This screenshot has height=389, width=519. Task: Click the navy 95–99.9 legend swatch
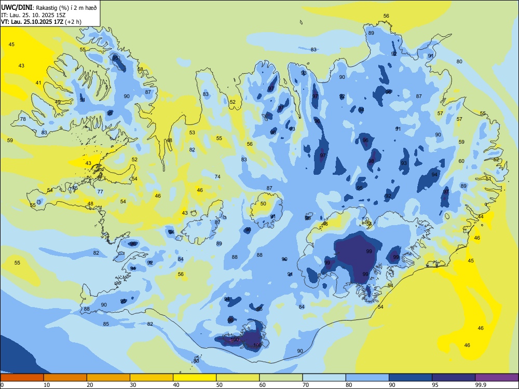coord(454,378)
